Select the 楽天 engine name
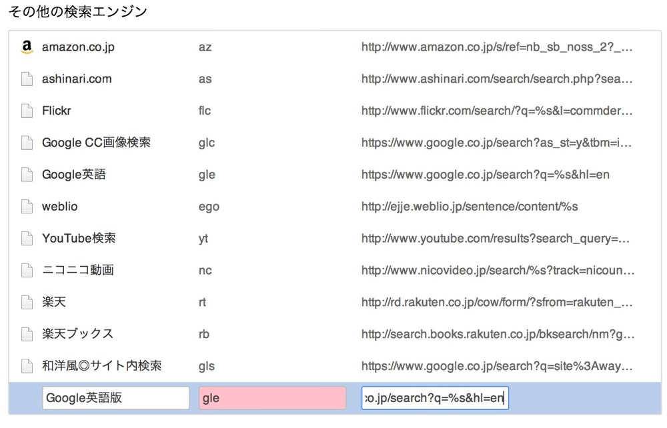 coord(53,302)
